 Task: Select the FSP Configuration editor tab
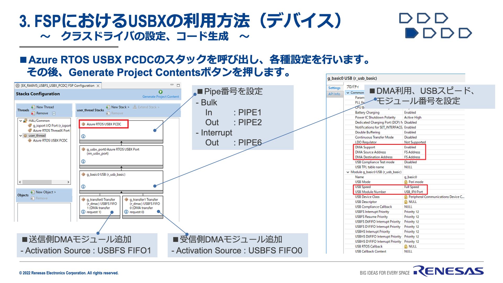58,86
